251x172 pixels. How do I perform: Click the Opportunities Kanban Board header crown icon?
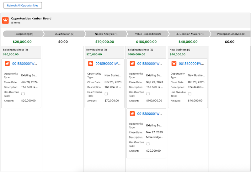point(5,20)
